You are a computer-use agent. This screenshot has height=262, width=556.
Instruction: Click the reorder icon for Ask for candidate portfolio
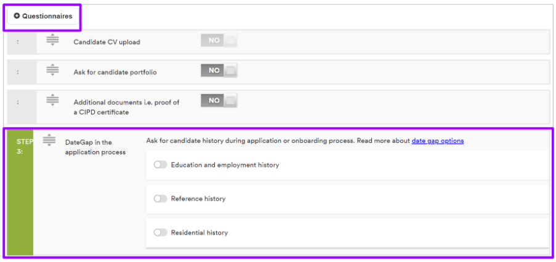pos(52,71)
